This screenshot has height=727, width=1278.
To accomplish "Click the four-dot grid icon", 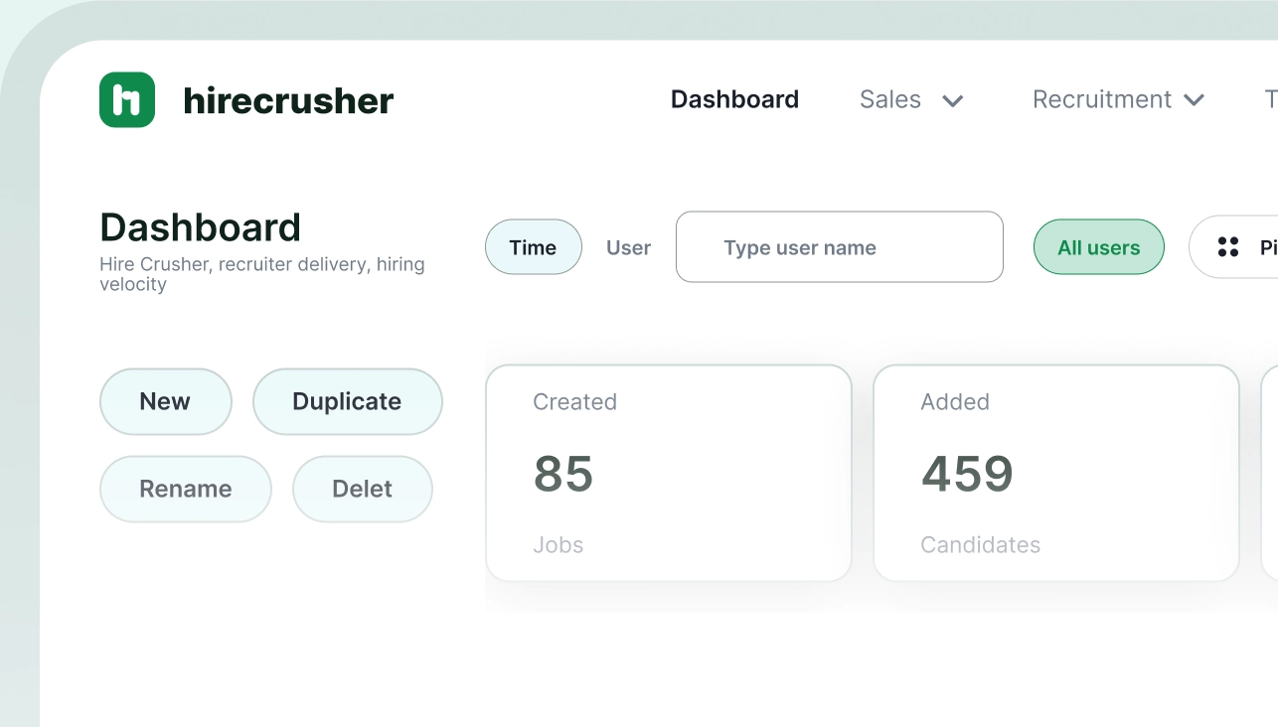I will 1228,247.
